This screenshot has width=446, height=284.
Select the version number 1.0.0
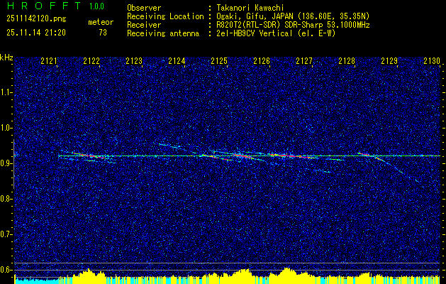96,6
